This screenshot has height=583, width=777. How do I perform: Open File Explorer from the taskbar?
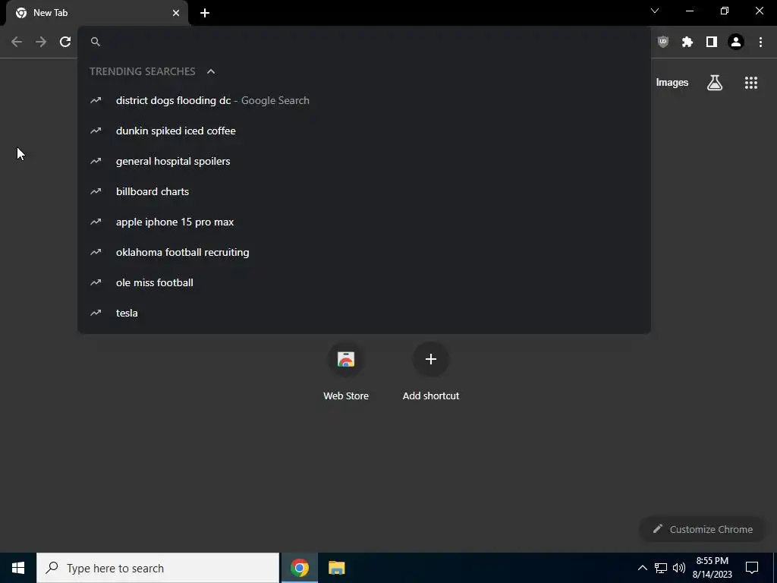336,568
